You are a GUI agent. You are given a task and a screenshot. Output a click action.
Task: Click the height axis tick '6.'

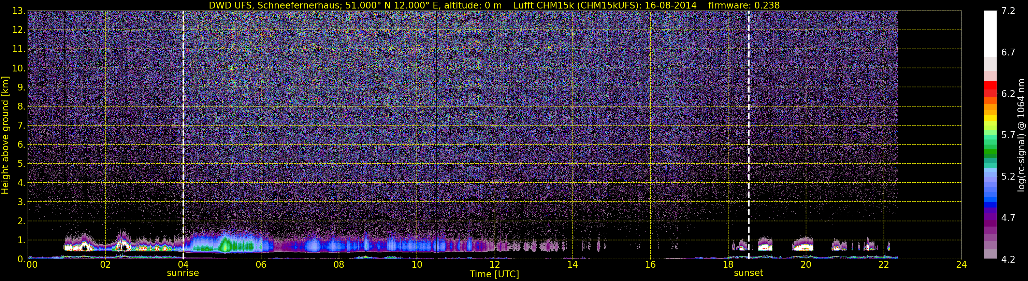(x=21, y=145)
